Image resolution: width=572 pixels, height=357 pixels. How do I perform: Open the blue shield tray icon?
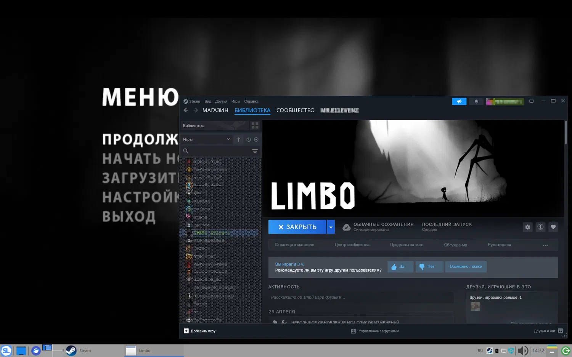coord(511,351)
